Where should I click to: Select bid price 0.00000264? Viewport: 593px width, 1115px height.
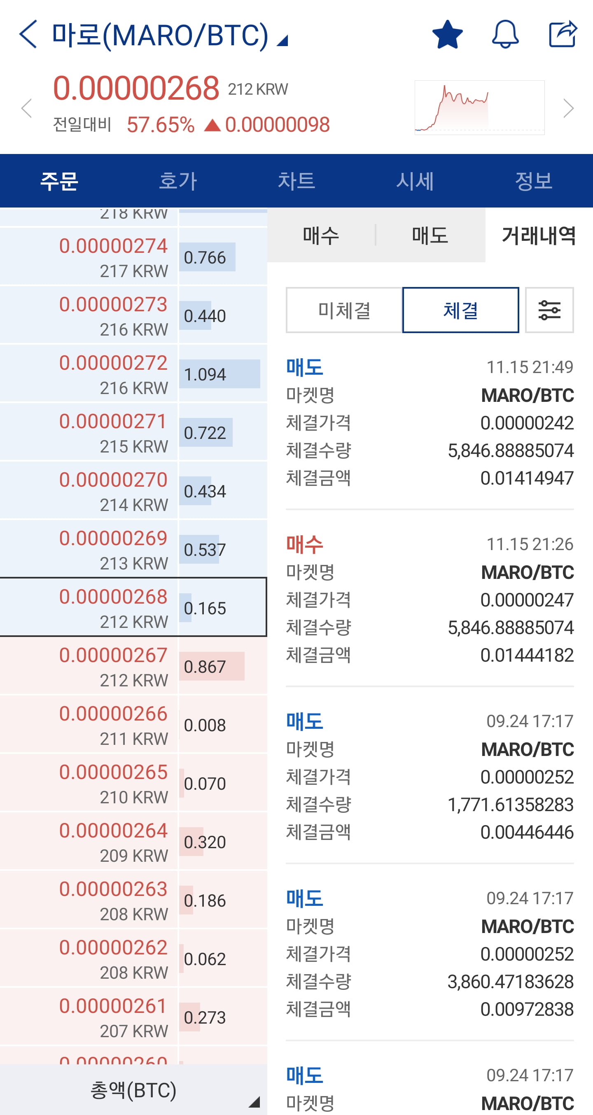(x=89, y=841)
